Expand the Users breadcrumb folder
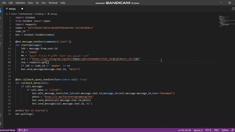 (x=14, y=14)
